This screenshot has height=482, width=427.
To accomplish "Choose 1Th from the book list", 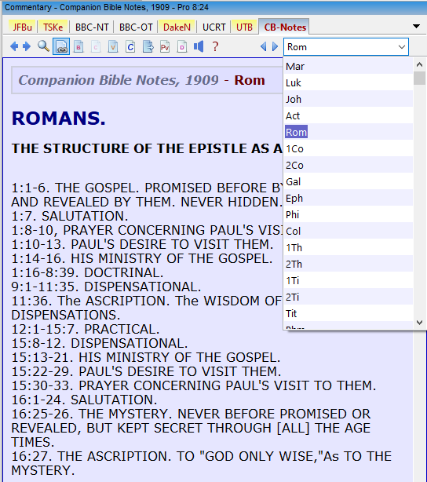I will 349,248.
